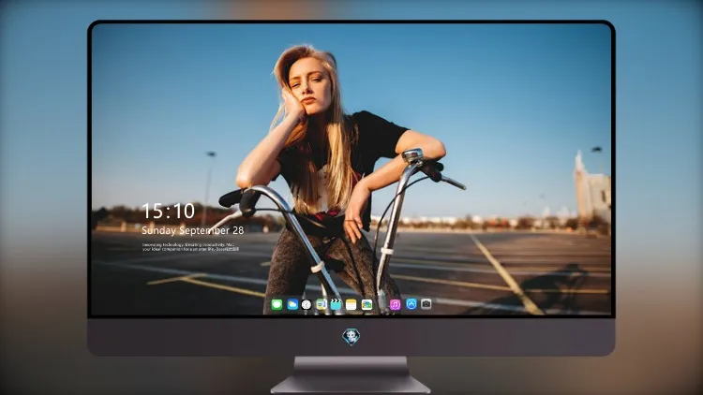Launch the clapperboard video app in dock
703x395 pixels.
336,304
